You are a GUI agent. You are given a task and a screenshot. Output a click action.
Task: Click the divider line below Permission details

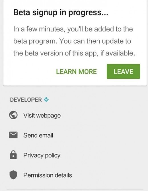coord(75,190)
